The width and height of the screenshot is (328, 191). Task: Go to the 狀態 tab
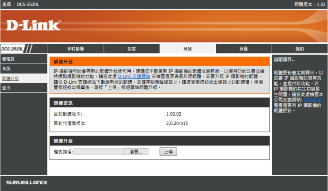point(244,49)
